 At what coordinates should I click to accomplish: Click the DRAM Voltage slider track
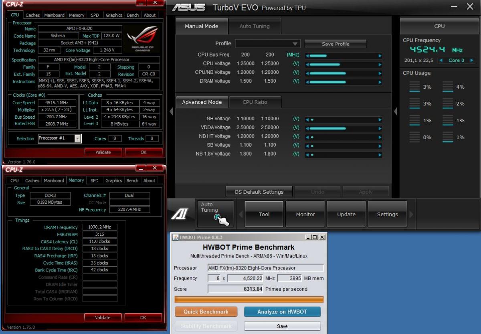coord(344,82)
